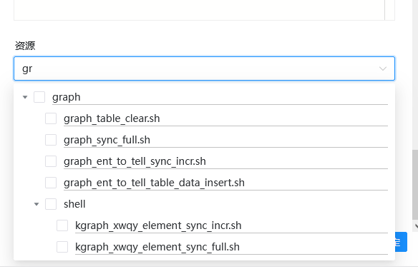Pick graph_sync_full.sh from the list

click(x=107, y=140)
